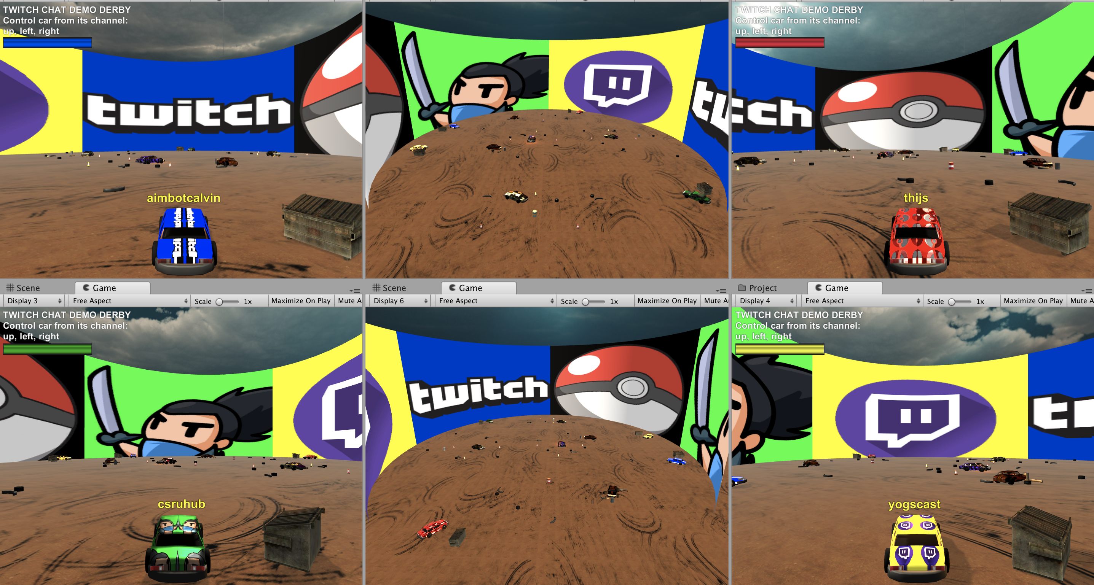Screen dimensions: 1094x585
Task: Click the 'aimbotcalvin' name label
Action: point(183,198)
